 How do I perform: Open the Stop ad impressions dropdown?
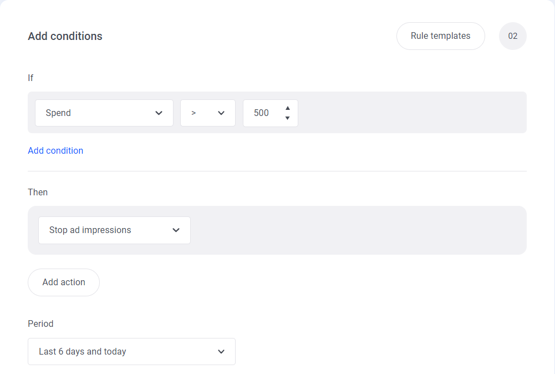(x=114, y=230)
